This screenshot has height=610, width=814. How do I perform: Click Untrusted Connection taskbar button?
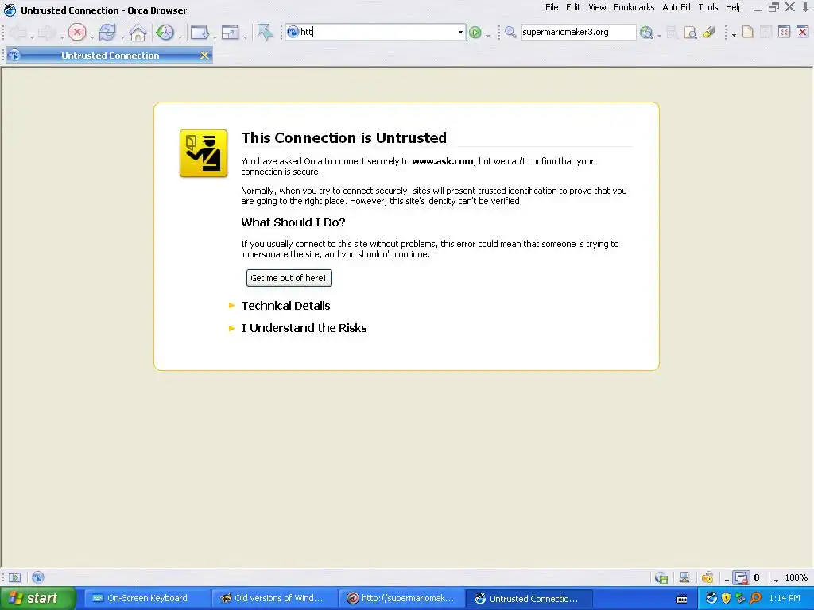[529, 599]
